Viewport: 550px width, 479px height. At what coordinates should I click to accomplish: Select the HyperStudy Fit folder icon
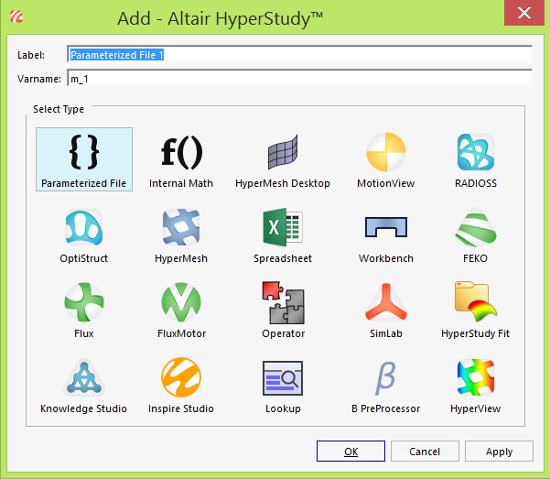476,301
